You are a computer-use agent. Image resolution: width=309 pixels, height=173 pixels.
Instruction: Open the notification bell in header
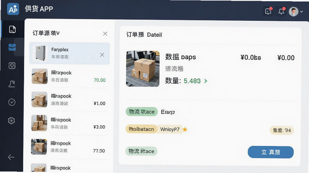point(282,11)
